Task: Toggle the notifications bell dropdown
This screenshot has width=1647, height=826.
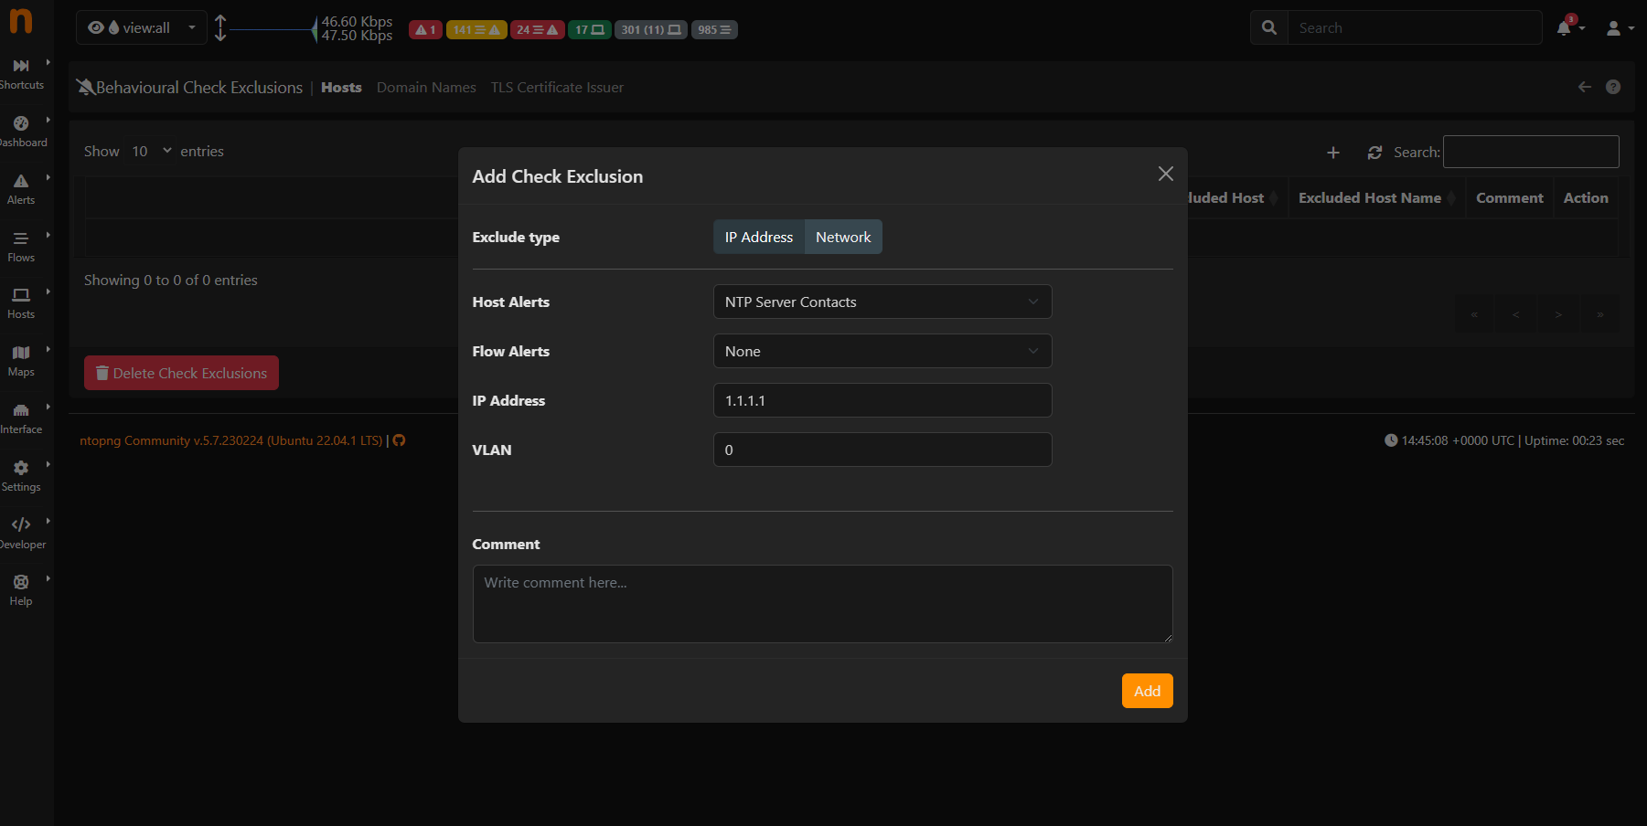Action: pyautogui.click(x=1569, y=27)
